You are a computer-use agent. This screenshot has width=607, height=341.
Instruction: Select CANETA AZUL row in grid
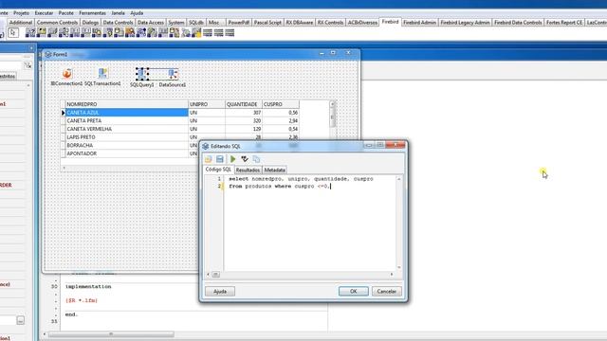180,113
